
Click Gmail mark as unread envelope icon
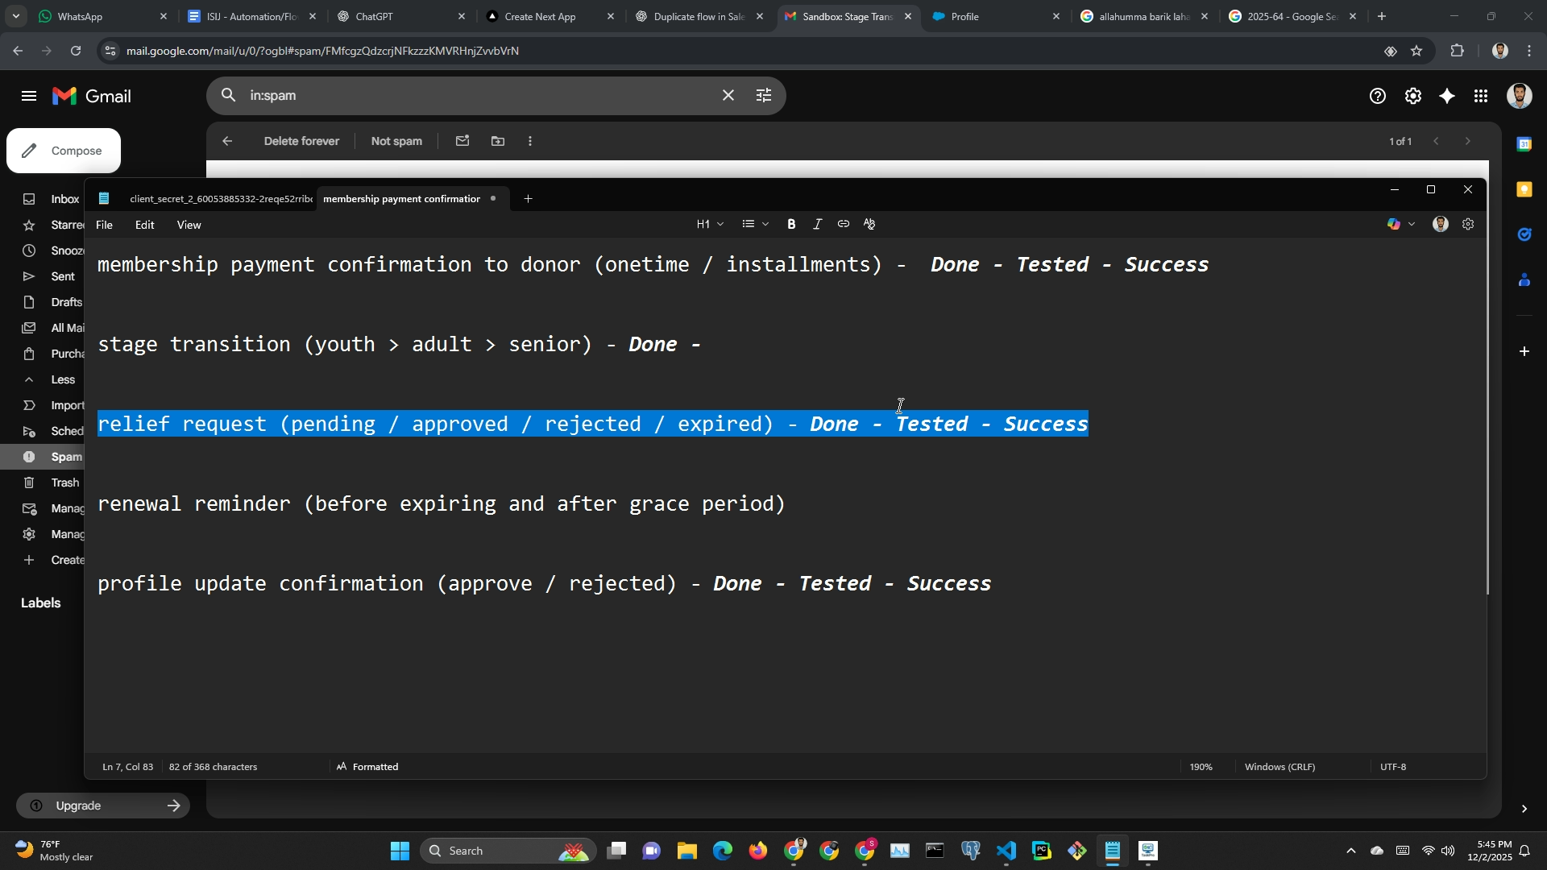(x=462, y=141)
